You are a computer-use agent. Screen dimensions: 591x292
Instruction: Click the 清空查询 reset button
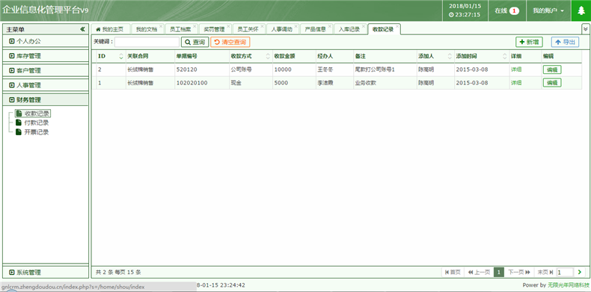coord(230,42)
